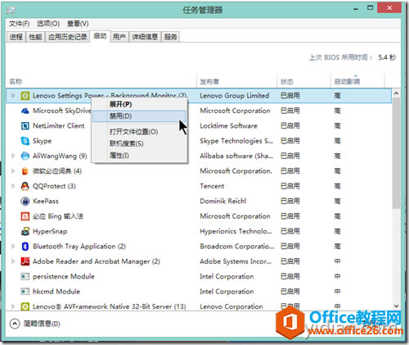
Task: Click the scrollbar up arrow
Action: 396,93
